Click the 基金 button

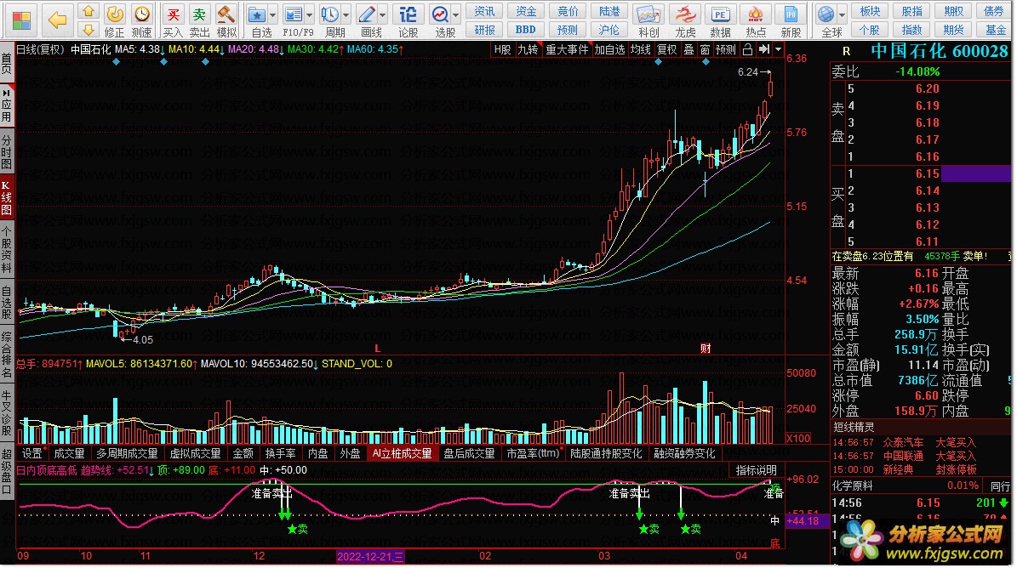click(x=996, y=30)
